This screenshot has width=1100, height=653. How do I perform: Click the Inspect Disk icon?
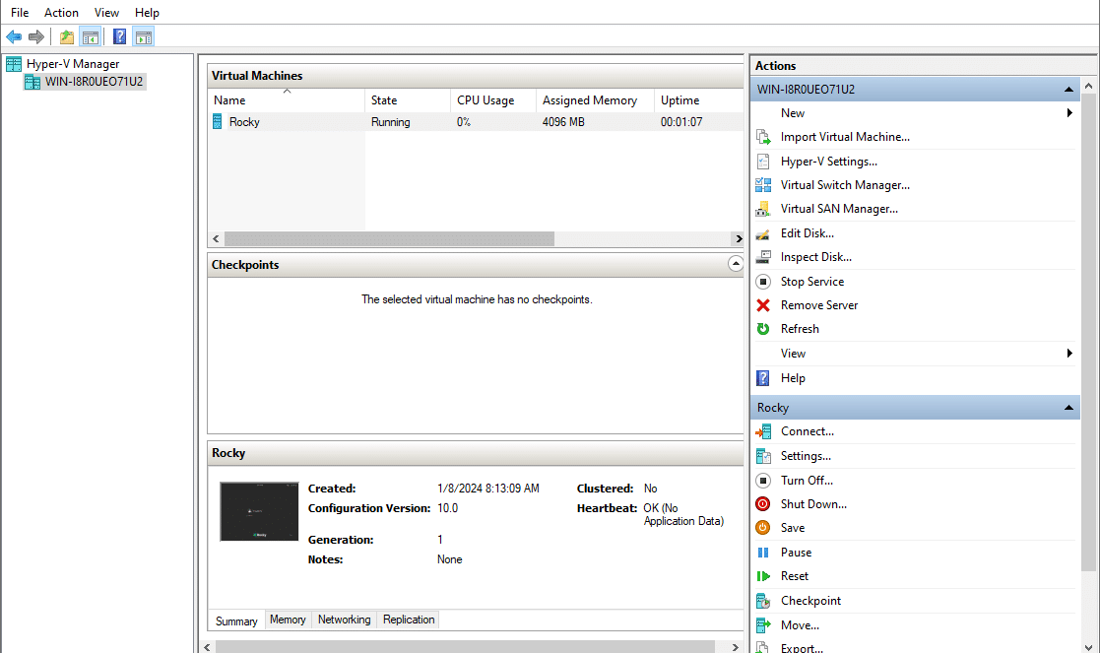(x=763, y=257)
